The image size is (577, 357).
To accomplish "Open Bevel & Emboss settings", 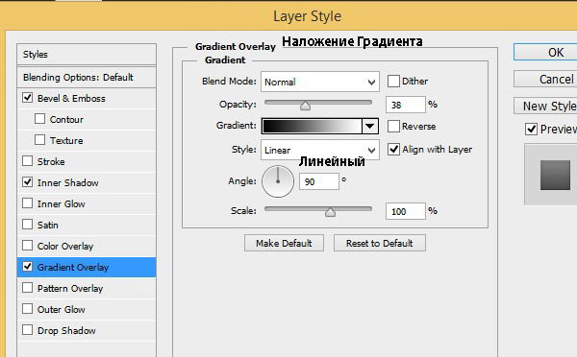I will pyautogui.click(x=87, y=99).
